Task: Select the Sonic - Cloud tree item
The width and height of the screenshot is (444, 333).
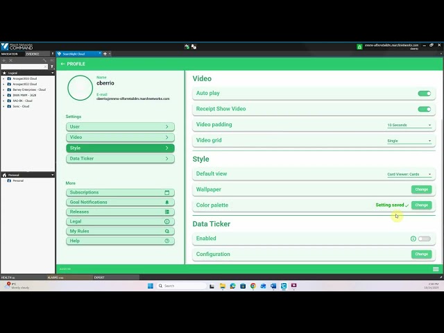Action: [21, 106]
